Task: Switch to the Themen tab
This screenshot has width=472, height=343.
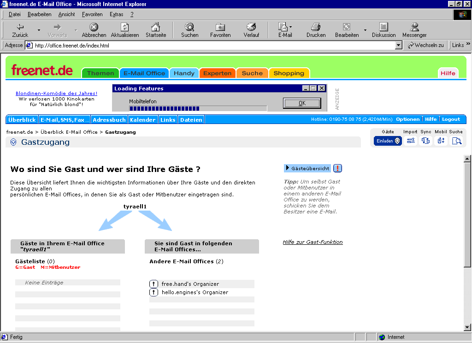Action: click(100, 73)
